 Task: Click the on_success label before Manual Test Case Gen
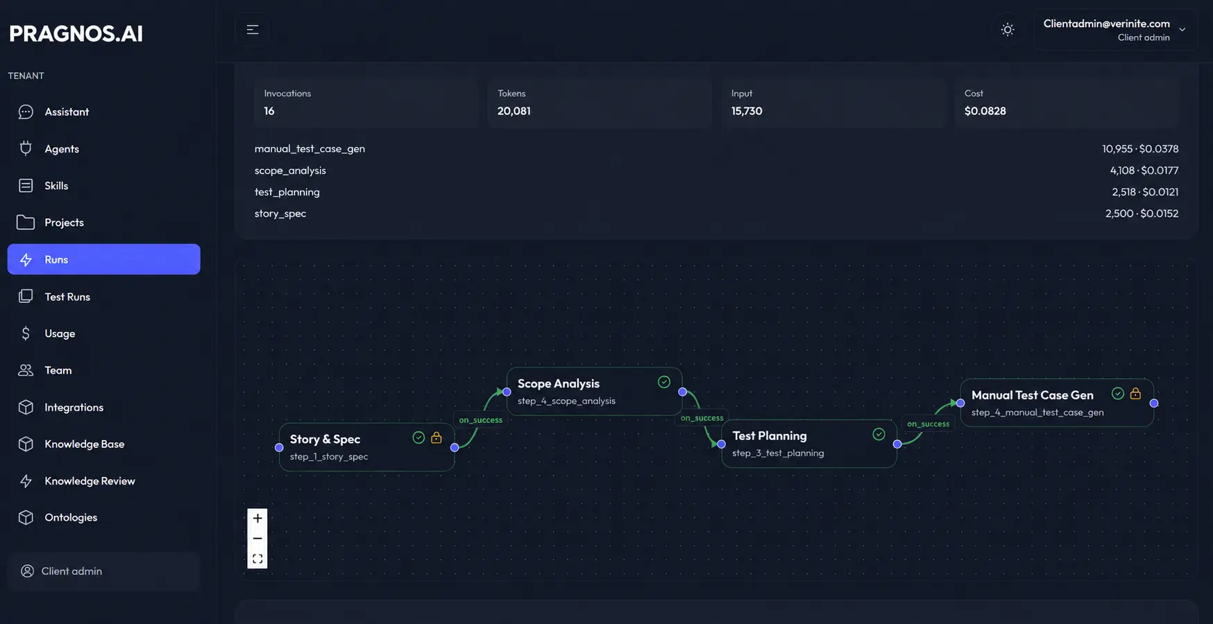point(928,424)
